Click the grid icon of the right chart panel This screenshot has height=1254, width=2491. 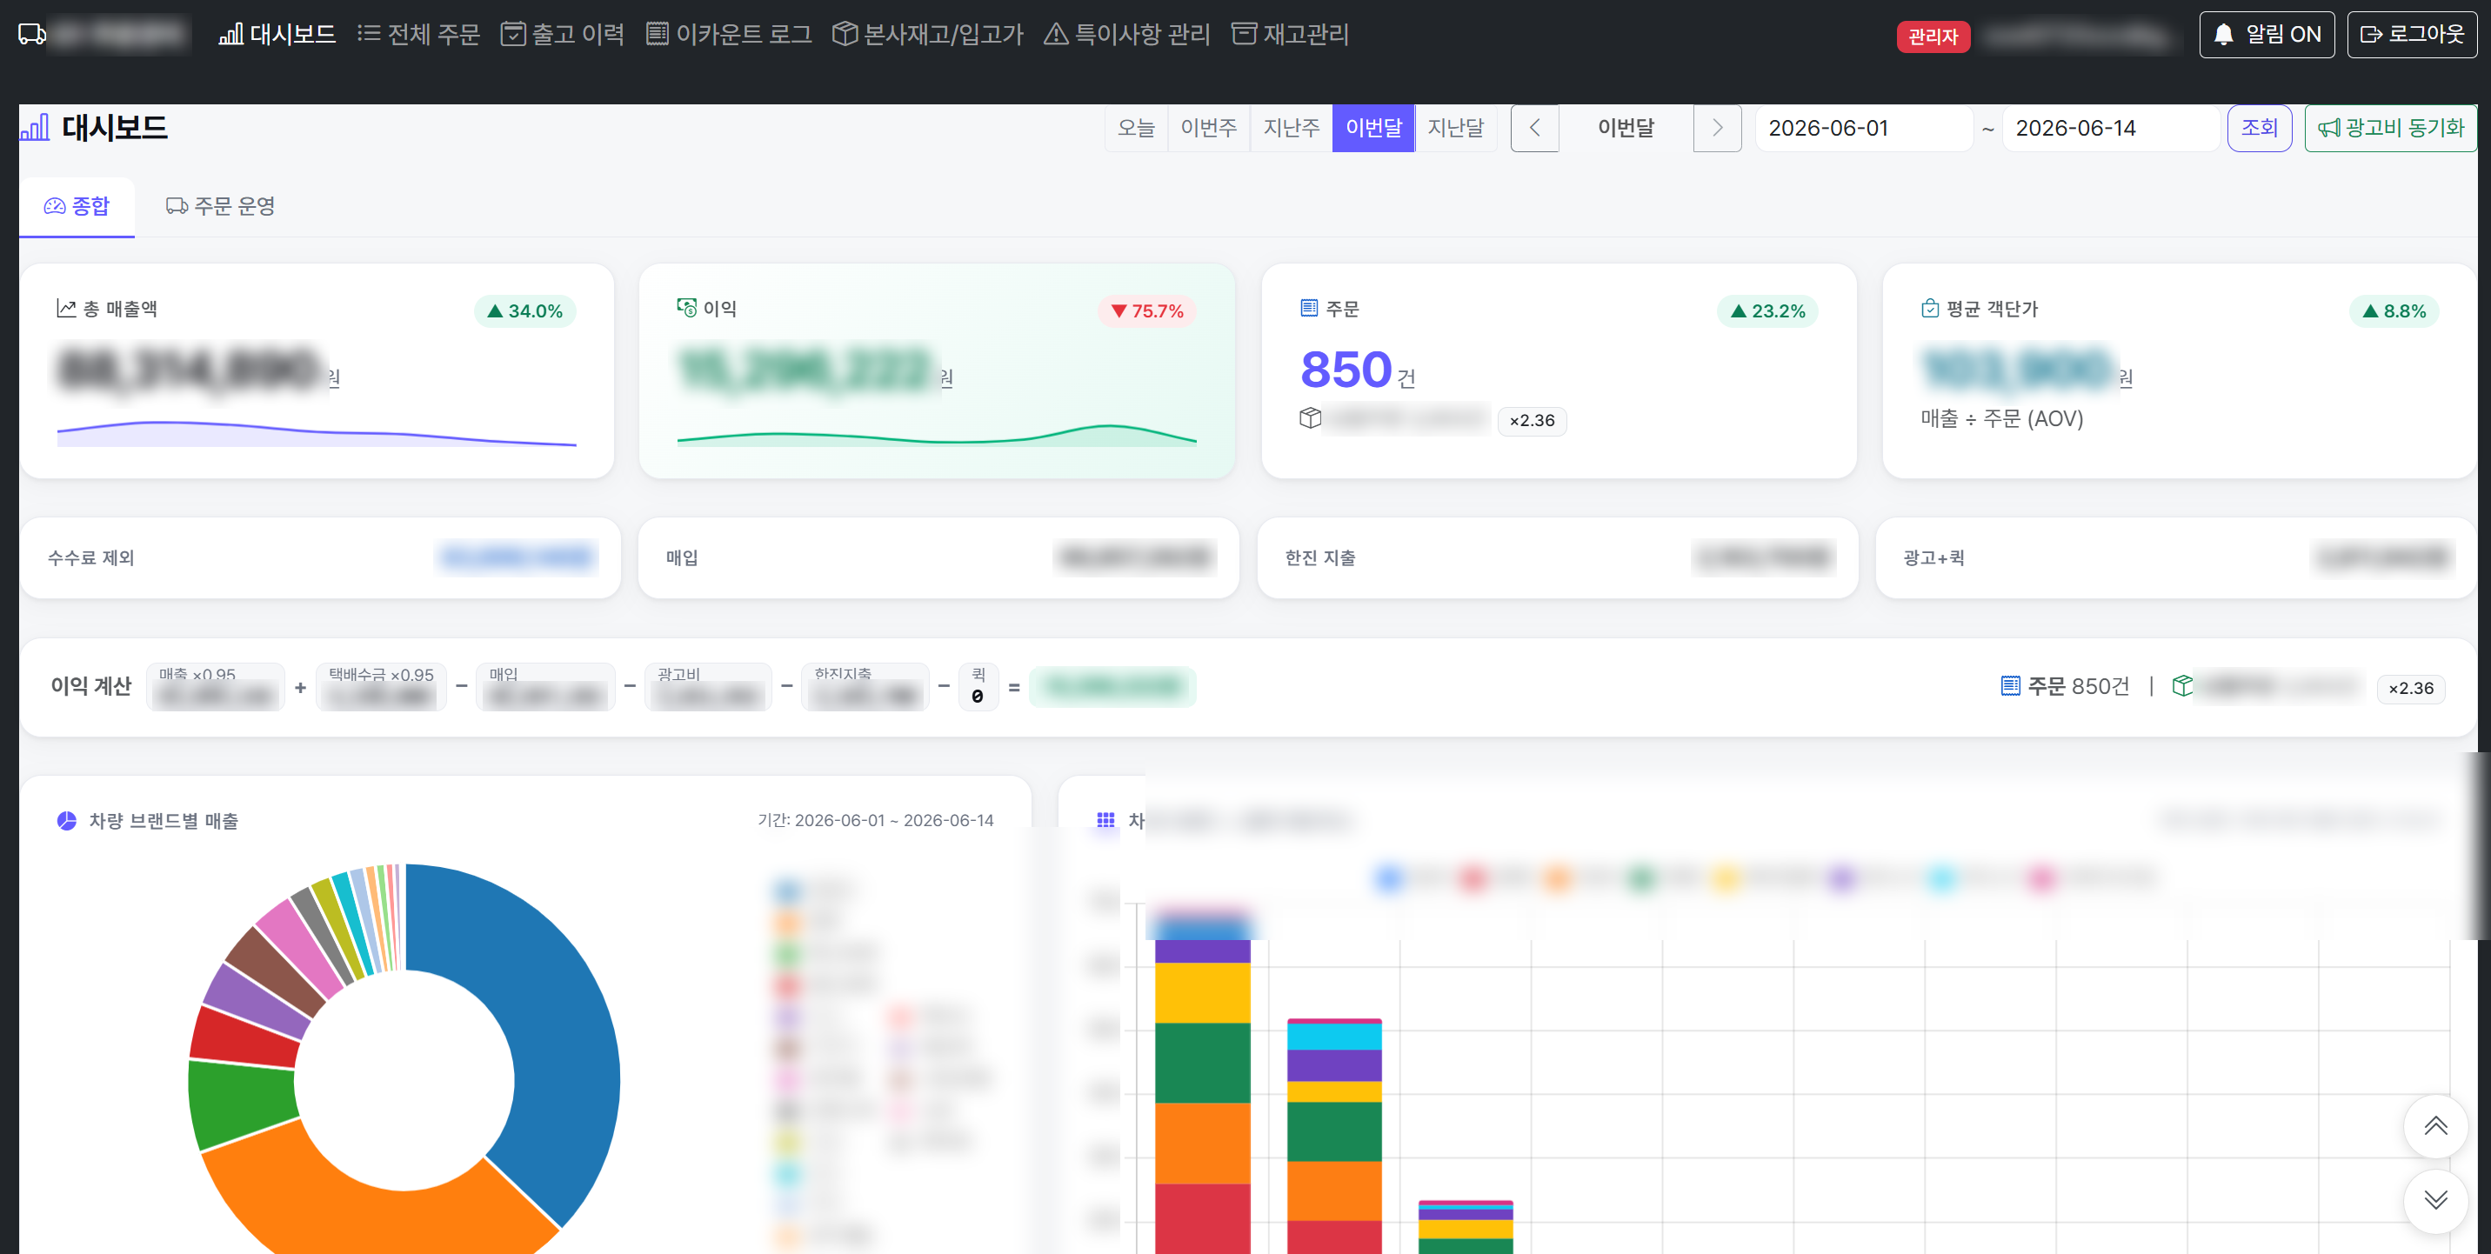pyautogui.click(x=1105, y=821)
